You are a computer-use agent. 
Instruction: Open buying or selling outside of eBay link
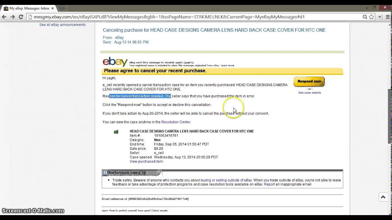pos(226,180)
